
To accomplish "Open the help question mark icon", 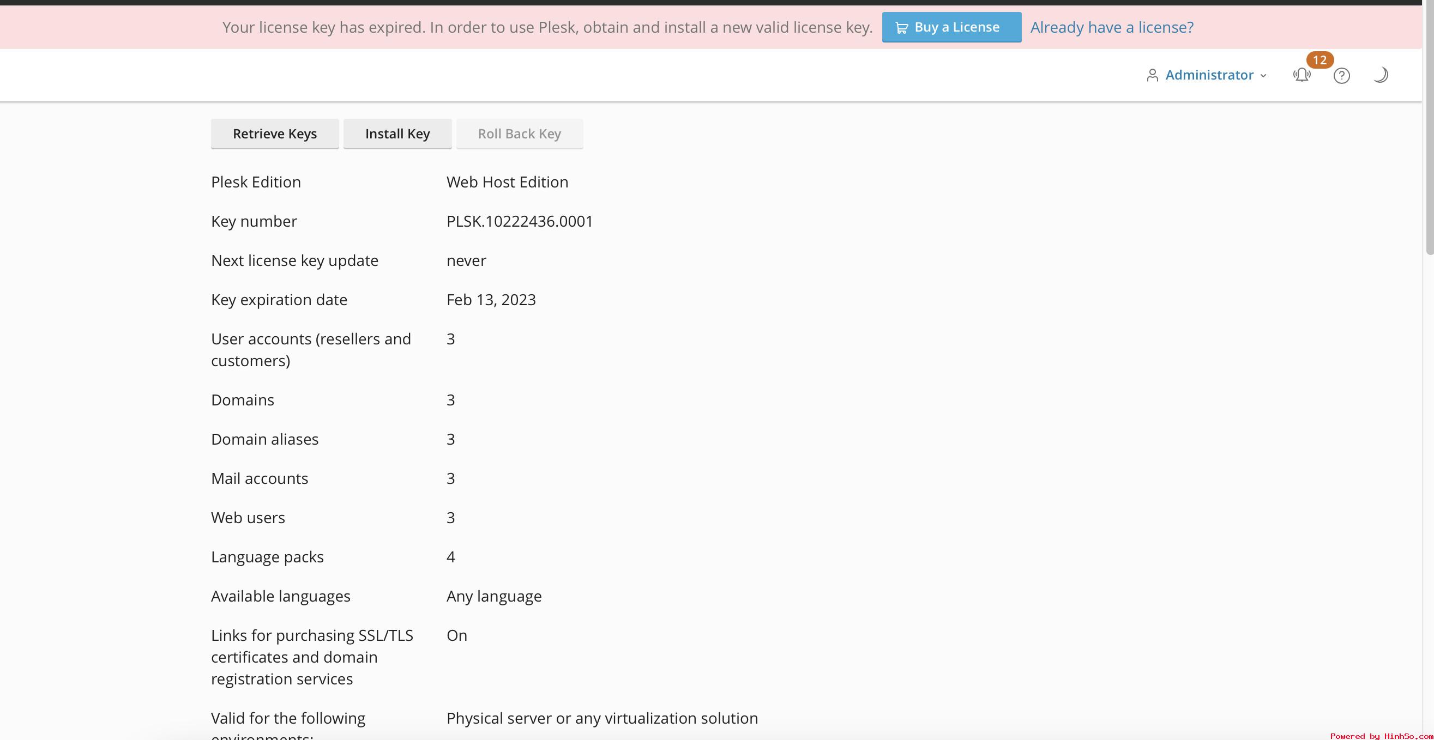I will pyautogui.click(x=1342, y=75).
